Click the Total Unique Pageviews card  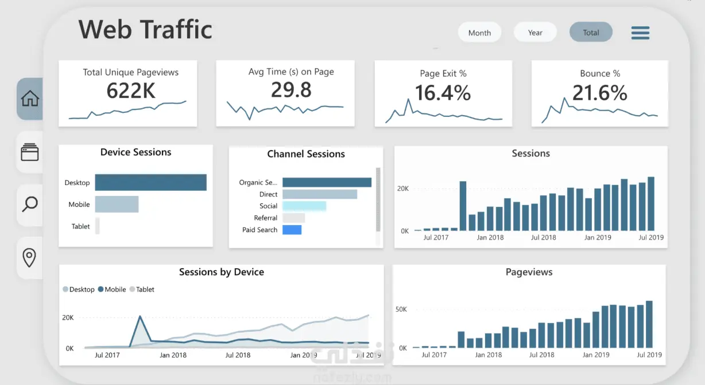128,93
